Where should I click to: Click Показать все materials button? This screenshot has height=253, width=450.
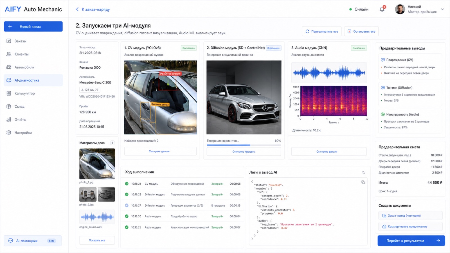click(97, 240)
